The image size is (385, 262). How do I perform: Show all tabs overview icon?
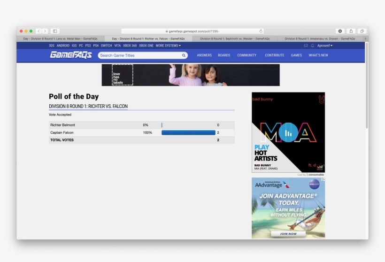tap(362, 31)
